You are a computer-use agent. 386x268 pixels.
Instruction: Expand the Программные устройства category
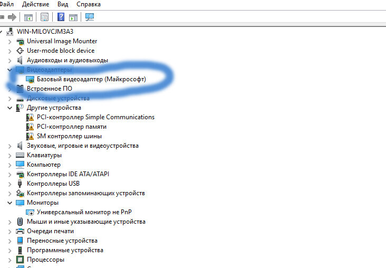click(9, 251)
